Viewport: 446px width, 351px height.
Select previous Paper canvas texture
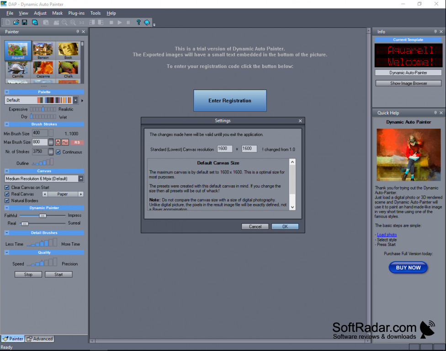[45, 194]
